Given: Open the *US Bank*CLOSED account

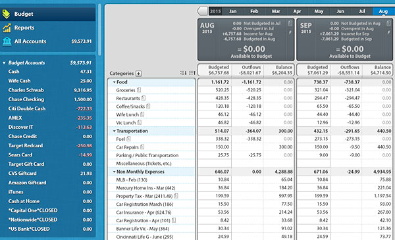Looking at the screenshot, I should coord(48,229).
